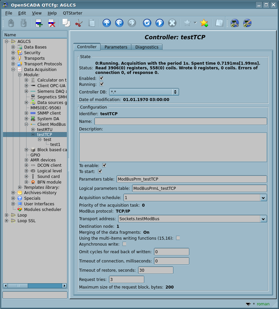279x309 pixels.
Task: Toggle the To start checkbox
Action: pos(100,171)
